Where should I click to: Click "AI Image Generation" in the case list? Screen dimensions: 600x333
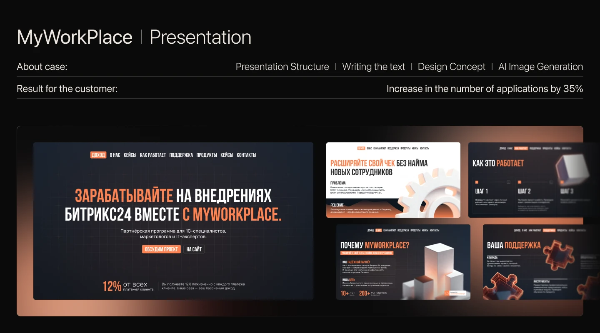pyautogui.click(x=541, y=67)
